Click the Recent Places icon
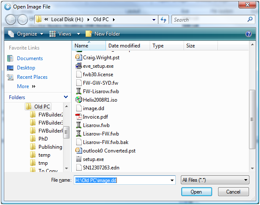 tap(10, 77)
